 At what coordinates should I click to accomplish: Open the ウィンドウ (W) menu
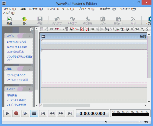(128, 9)
